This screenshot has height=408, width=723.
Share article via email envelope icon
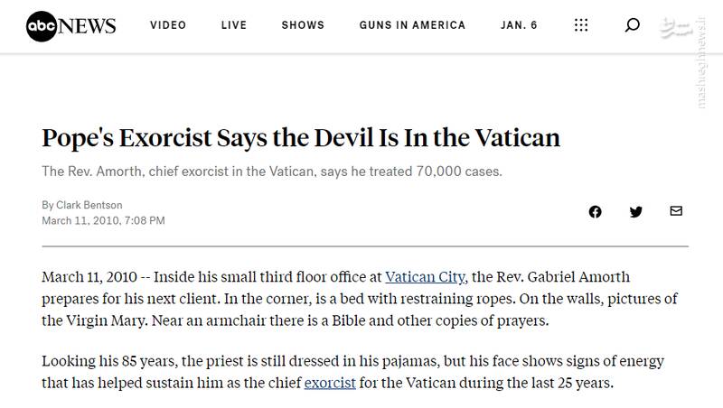[676, 211]
